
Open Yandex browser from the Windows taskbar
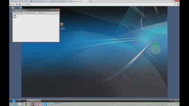pyautogui.click(x=39, y=104)
